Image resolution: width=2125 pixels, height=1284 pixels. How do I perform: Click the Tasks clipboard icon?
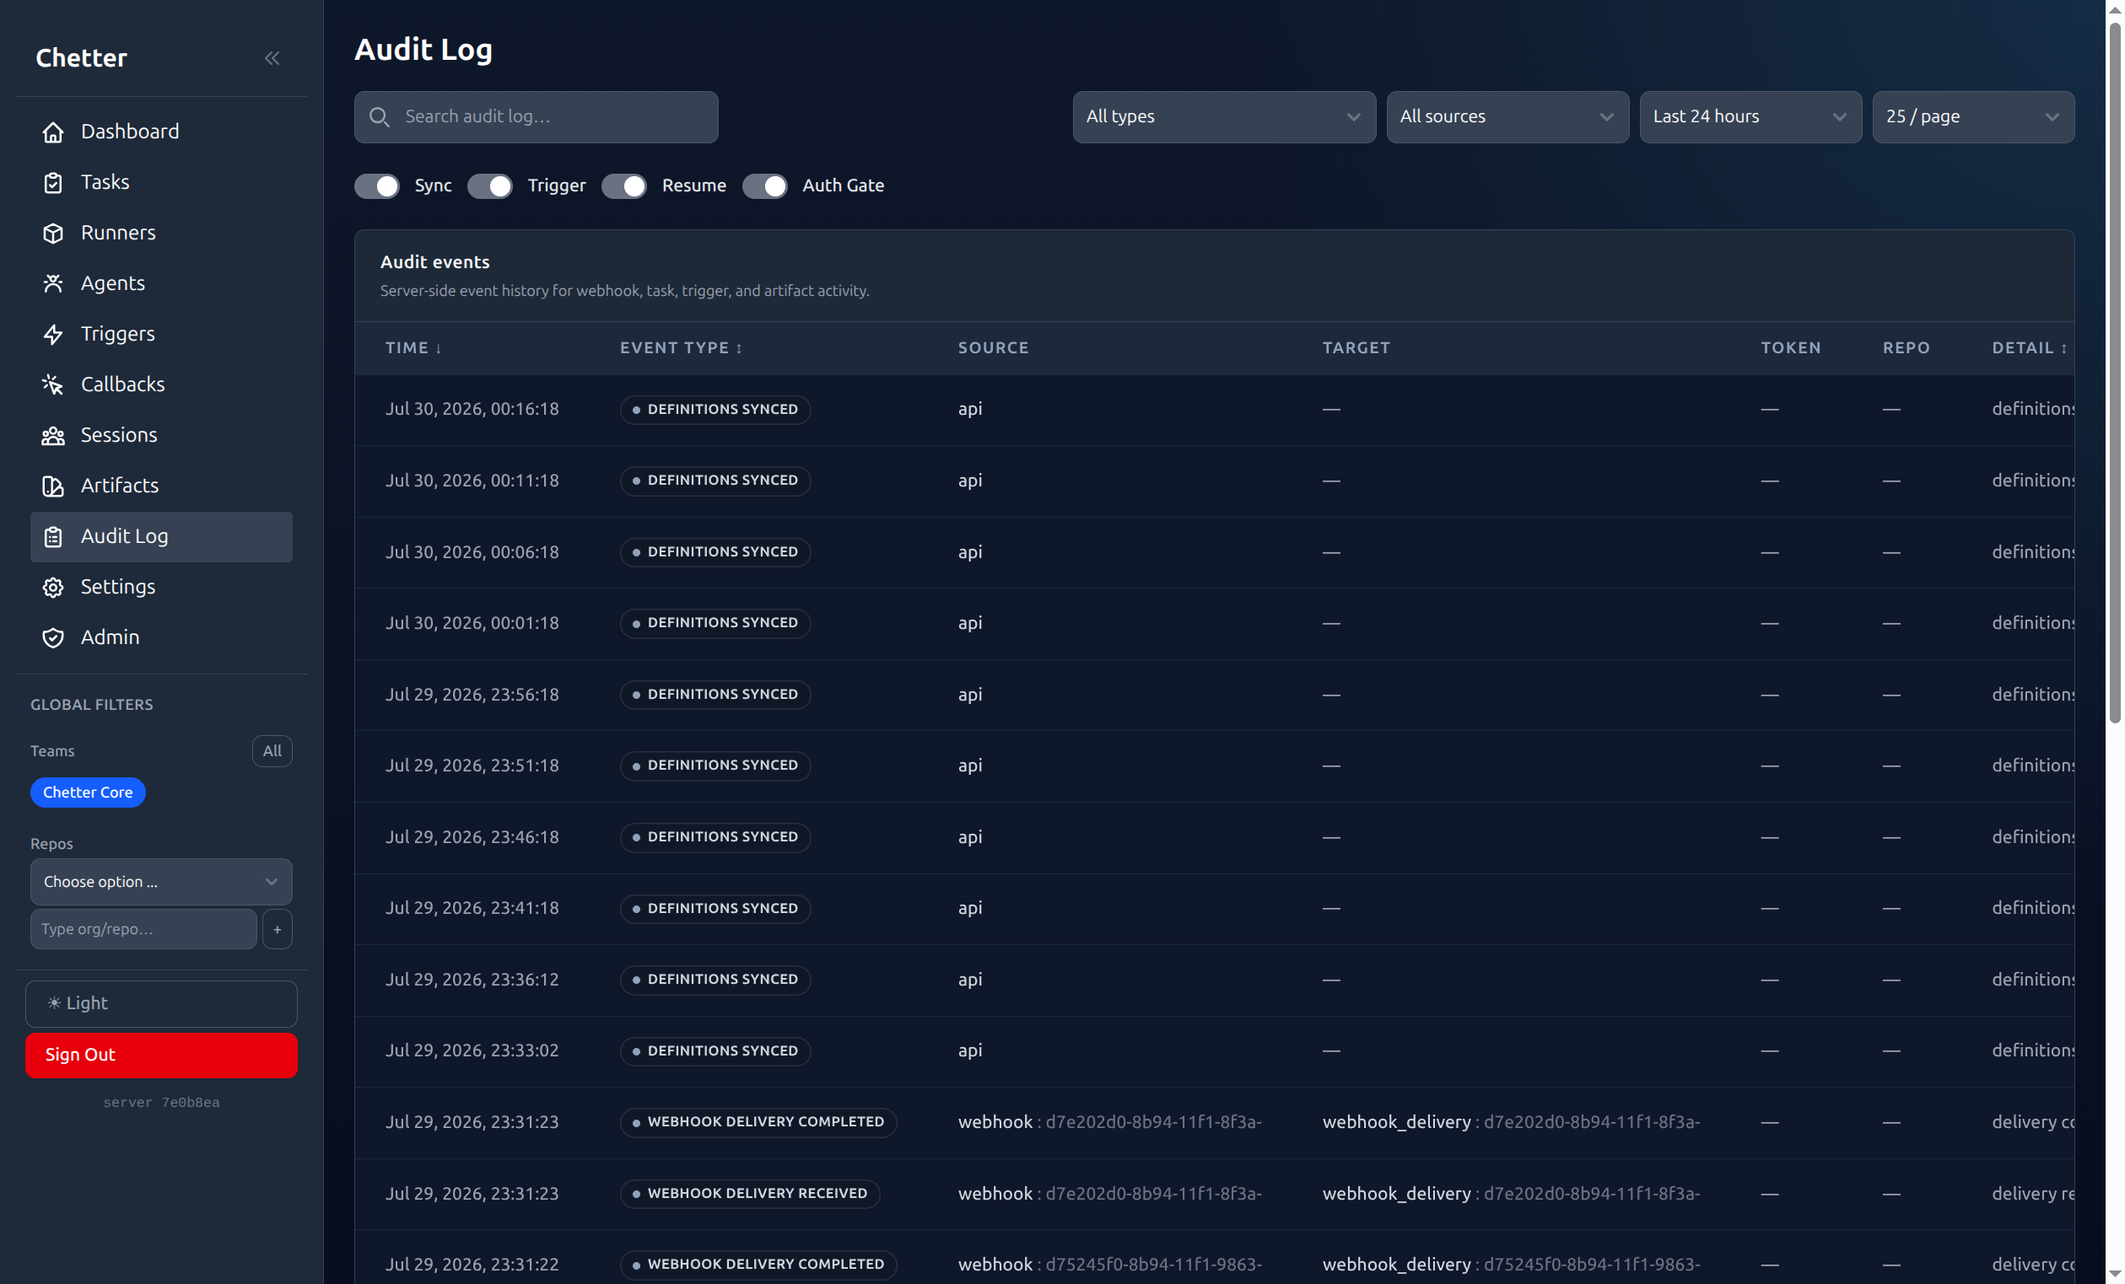click(53, 183)
